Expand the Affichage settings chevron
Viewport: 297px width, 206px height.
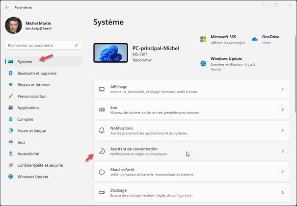[282, 89]
